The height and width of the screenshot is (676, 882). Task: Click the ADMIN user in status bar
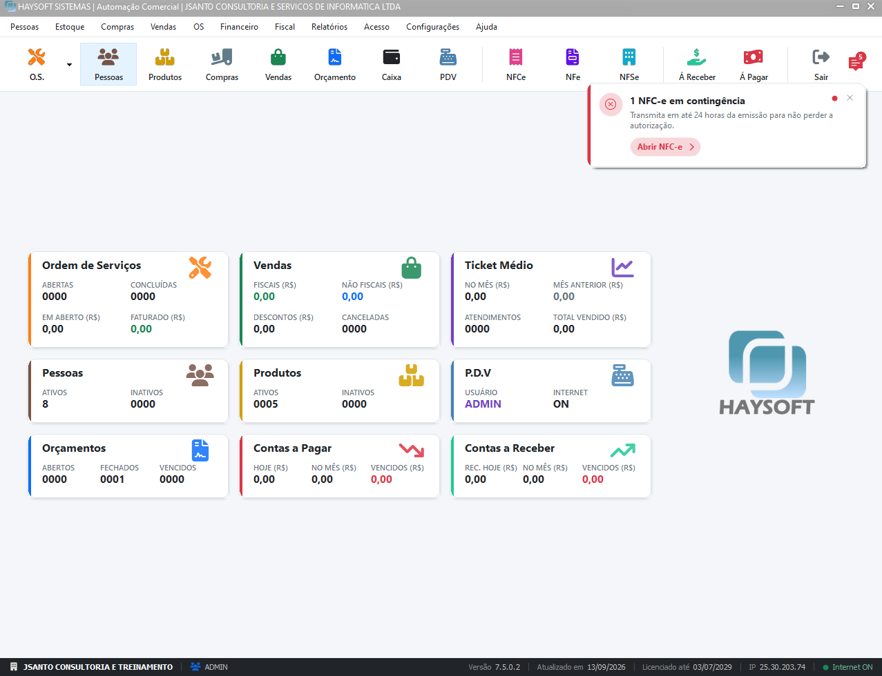216,667
